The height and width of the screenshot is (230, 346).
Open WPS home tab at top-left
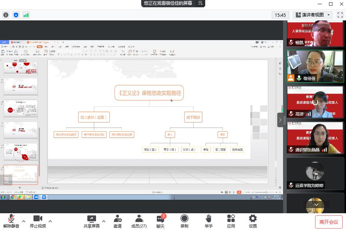(x=4, y=42)
